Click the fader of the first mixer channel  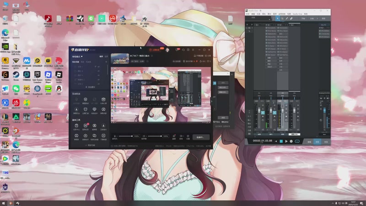coord(259,110)
